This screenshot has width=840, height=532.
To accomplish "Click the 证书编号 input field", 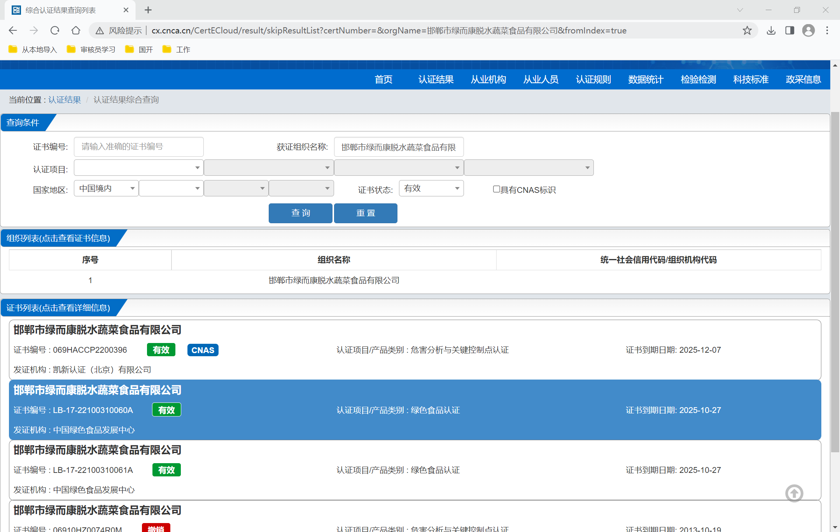I will 138,147.
